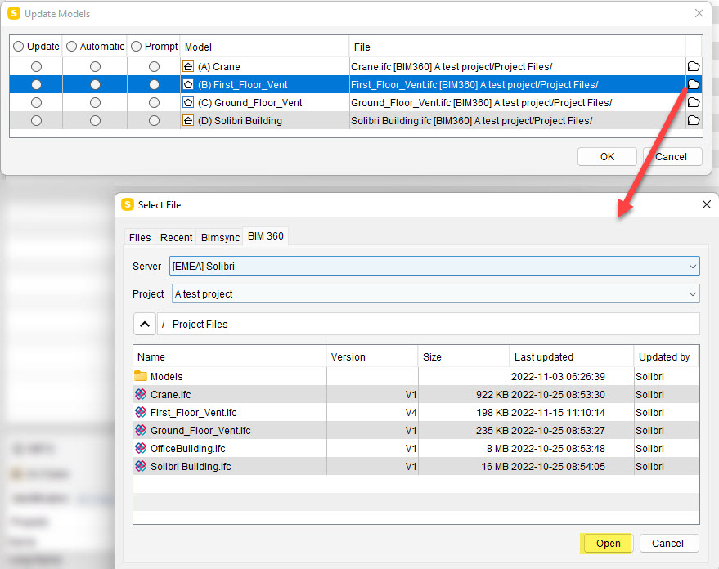Switch to the Recent tab

click(176, 238)
